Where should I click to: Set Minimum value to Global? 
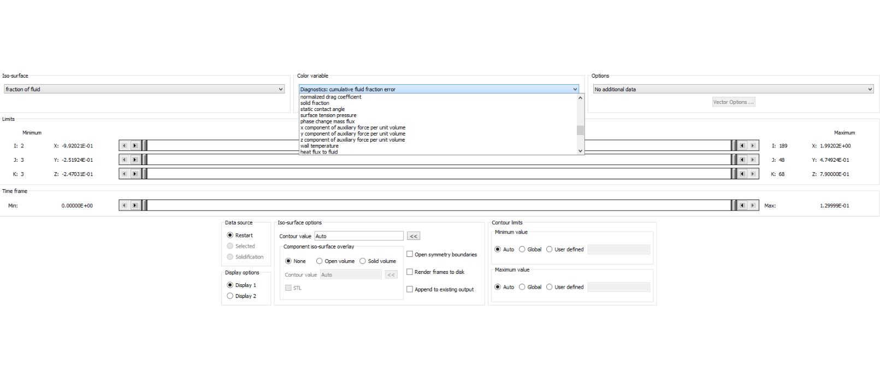click(x=522, y=249)
